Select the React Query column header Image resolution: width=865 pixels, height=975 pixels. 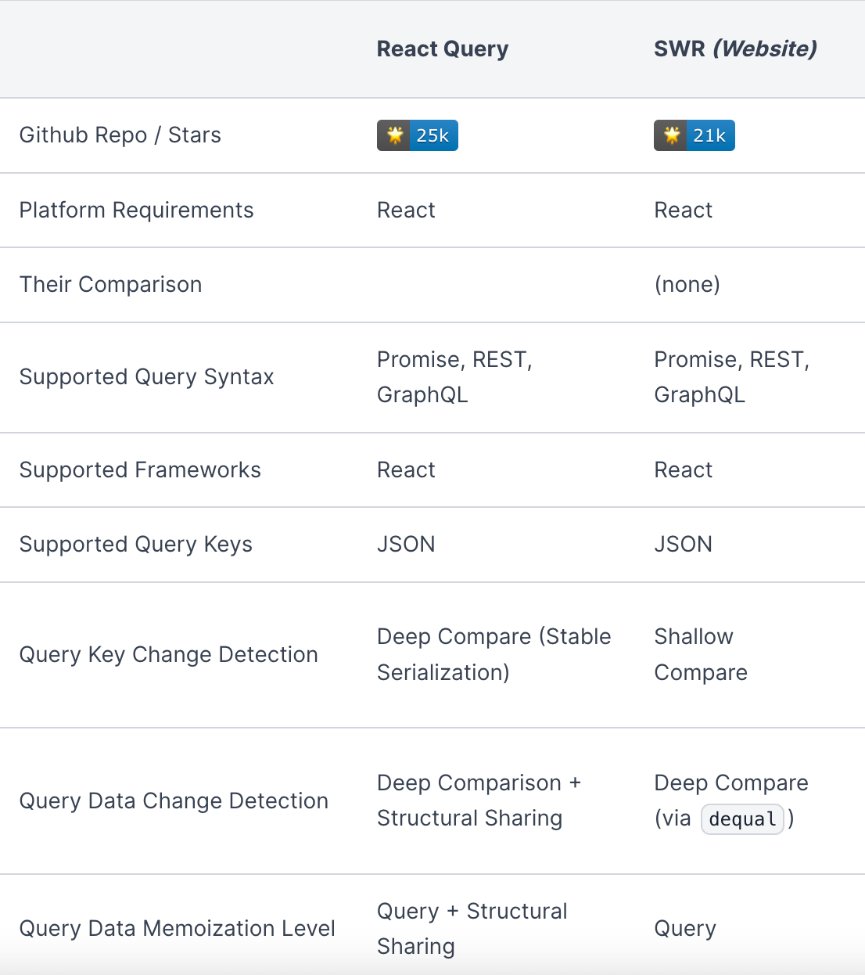[x=443, y=49]
